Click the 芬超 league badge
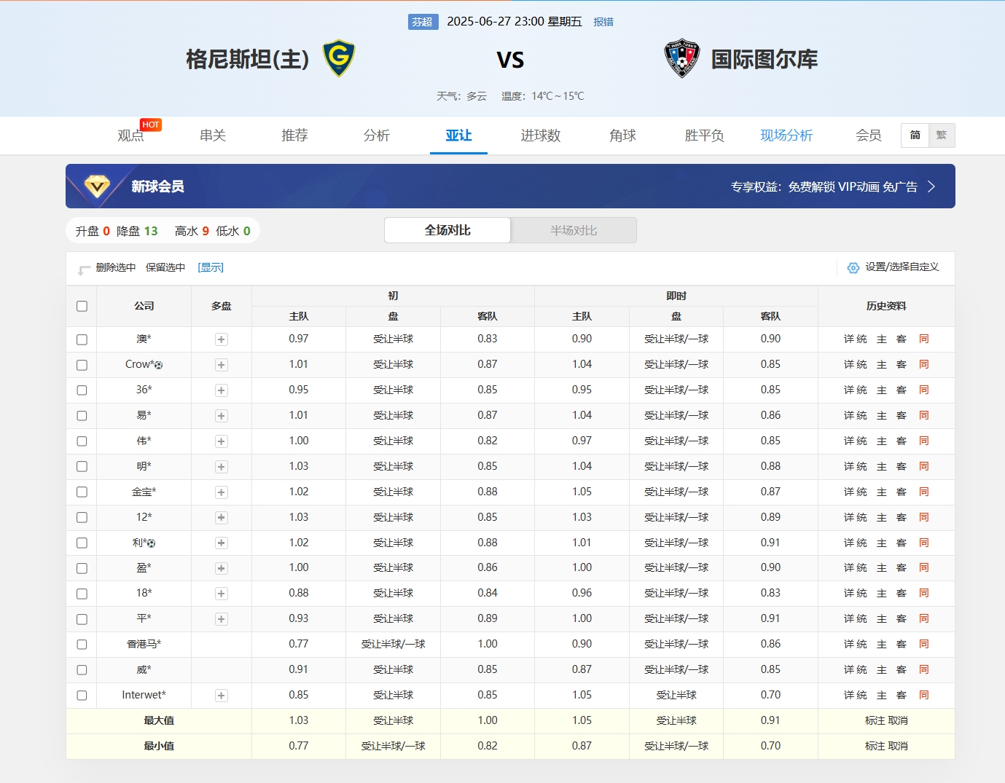The image size is (1005, 783). tap(423, 22)
